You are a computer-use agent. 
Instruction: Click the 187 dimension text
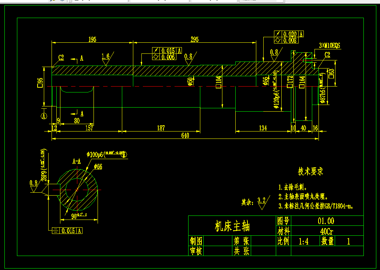click(161, 128)
